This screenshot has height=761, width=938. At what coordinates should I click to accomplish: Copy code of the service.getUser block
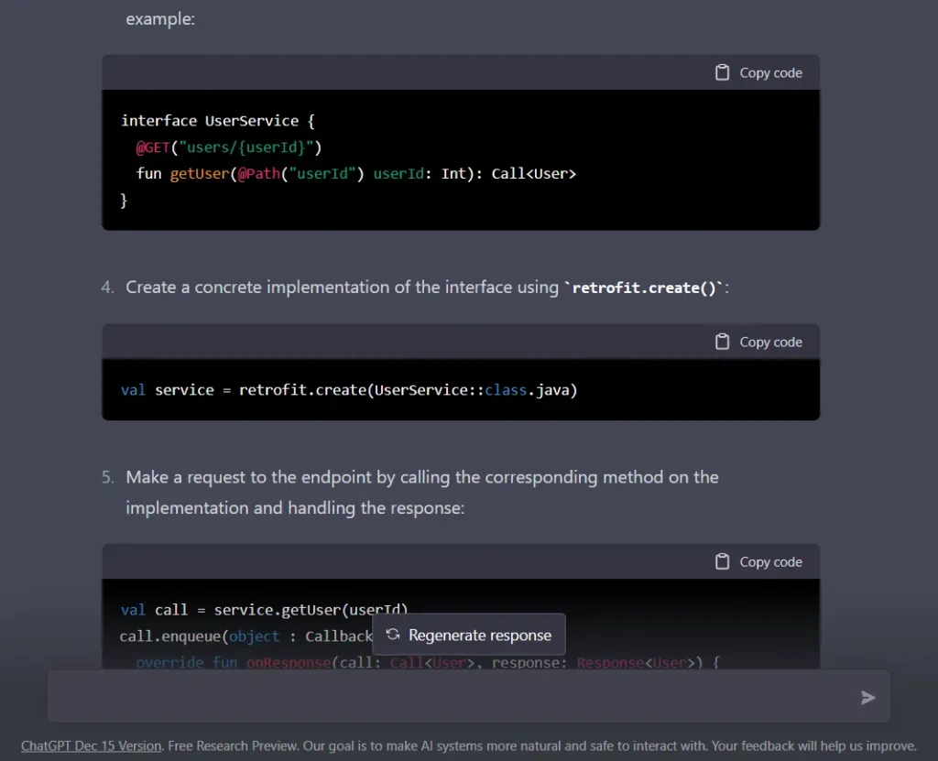758,561
